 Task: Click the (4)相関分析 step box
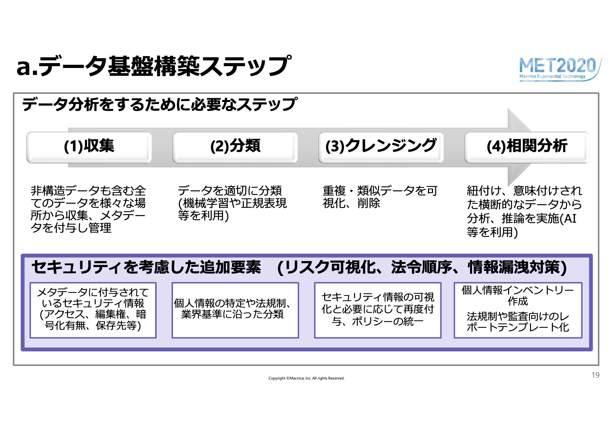527,147
